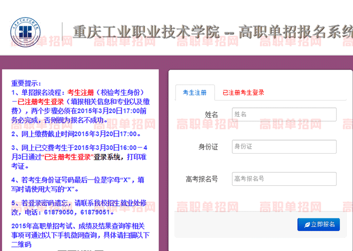This screenshot has height=251, width=353.
Task: Open the 已注册考生登录 tab
Action: [243, 93]
